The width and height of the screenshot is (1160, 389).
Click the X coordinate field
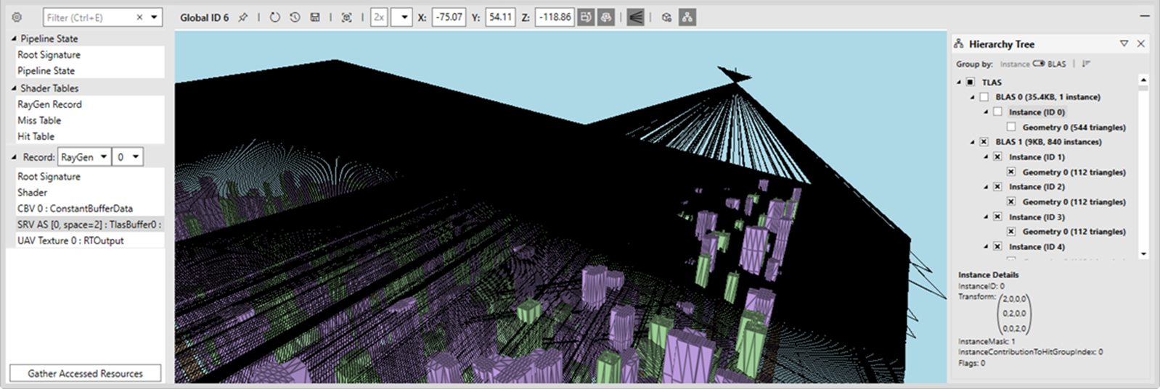pos(449,17)
